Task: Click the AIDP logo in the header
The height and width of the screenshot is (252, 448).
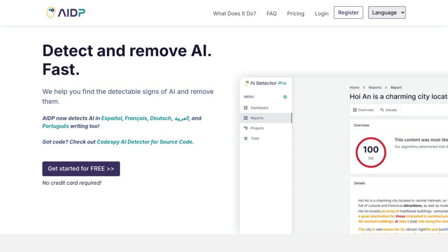Action: [65, 12]
